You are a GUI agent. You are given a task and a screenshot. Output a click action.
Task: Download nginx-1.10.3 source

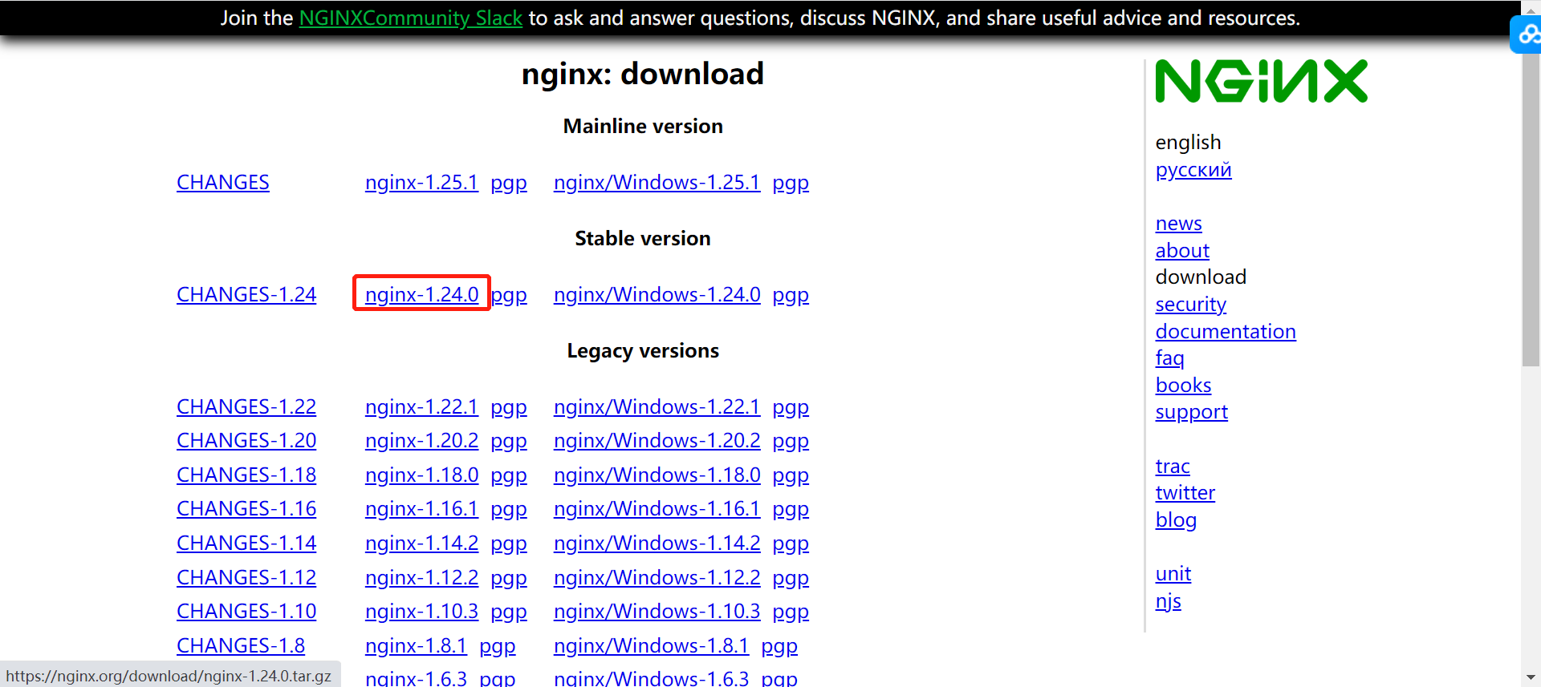[421, 612]
